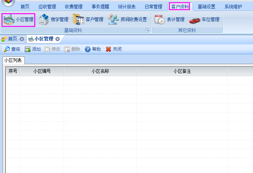Open 房间收费设置 room fee settings
The image size is (253, 173).
[x=127, y=20]
